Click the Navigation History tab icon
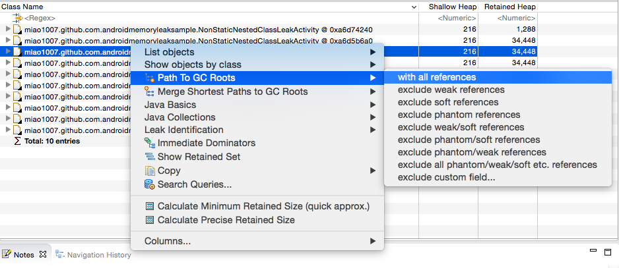 coord(60,254)
